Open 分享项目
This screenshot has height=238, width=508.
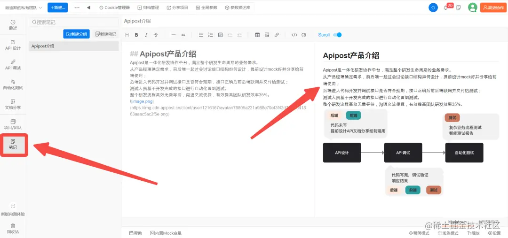(177, 8)
